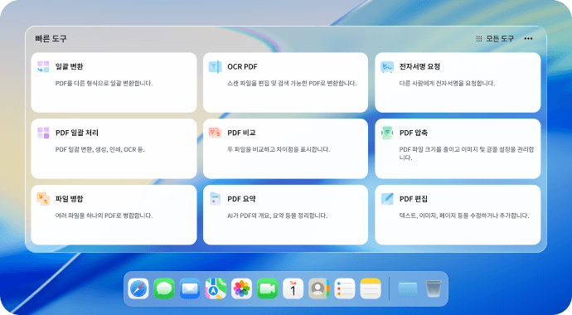Open FaceTime from the dock

point(268,288)
